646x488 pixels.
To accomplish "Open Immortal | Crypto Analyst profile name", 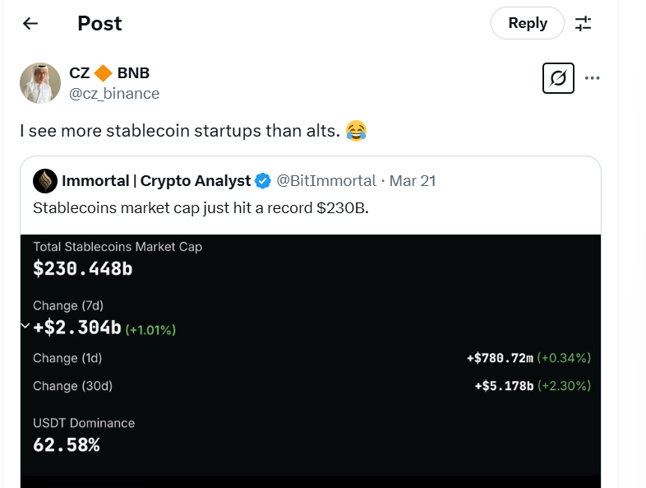I will tap(156, 180).
